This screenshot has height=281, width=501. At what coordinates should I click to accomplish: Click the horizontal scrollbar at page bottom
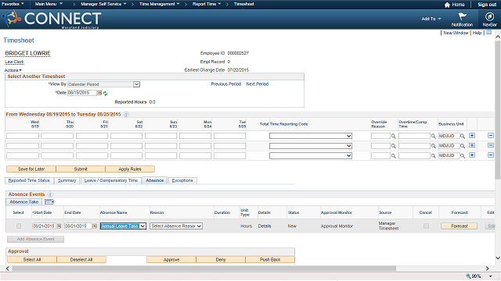click(x=204, y=269)
